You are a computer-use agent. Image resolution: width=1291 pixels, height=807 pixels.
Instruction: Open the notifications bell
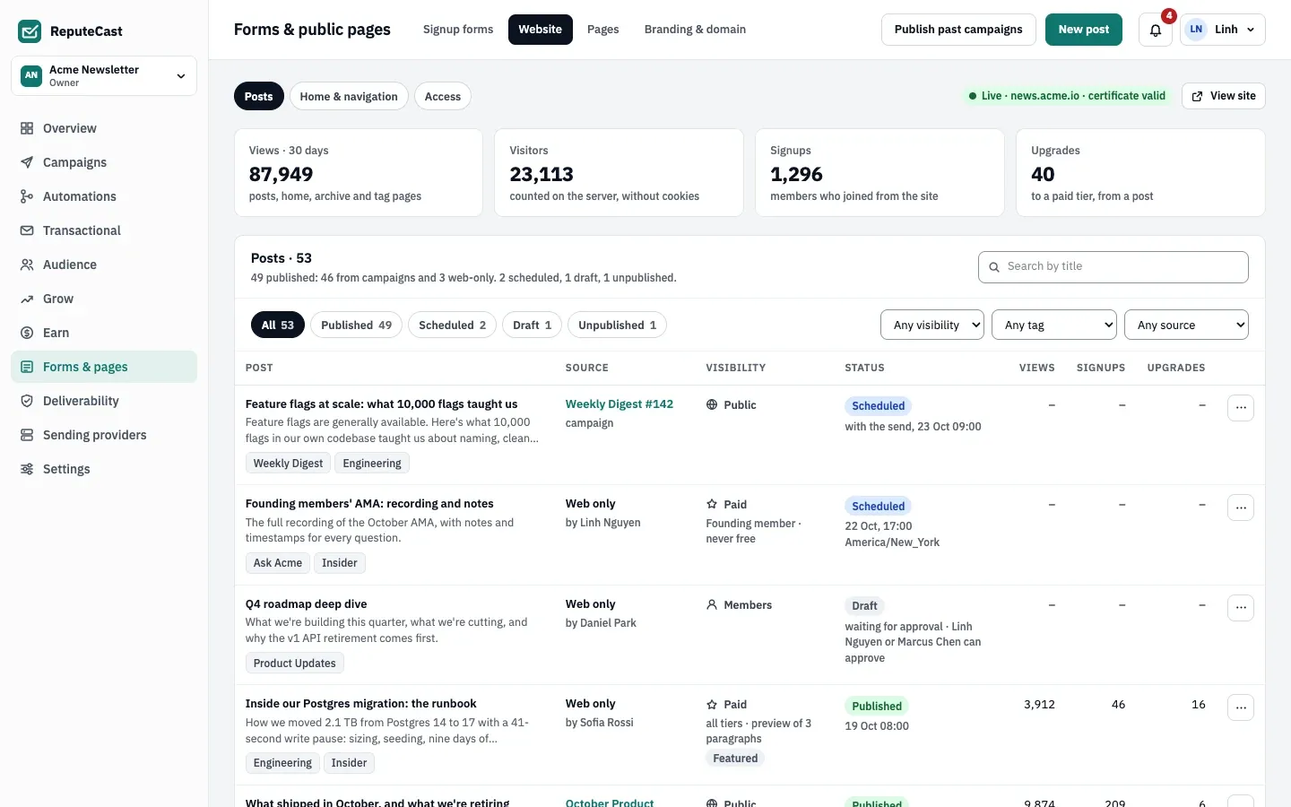1156,30
